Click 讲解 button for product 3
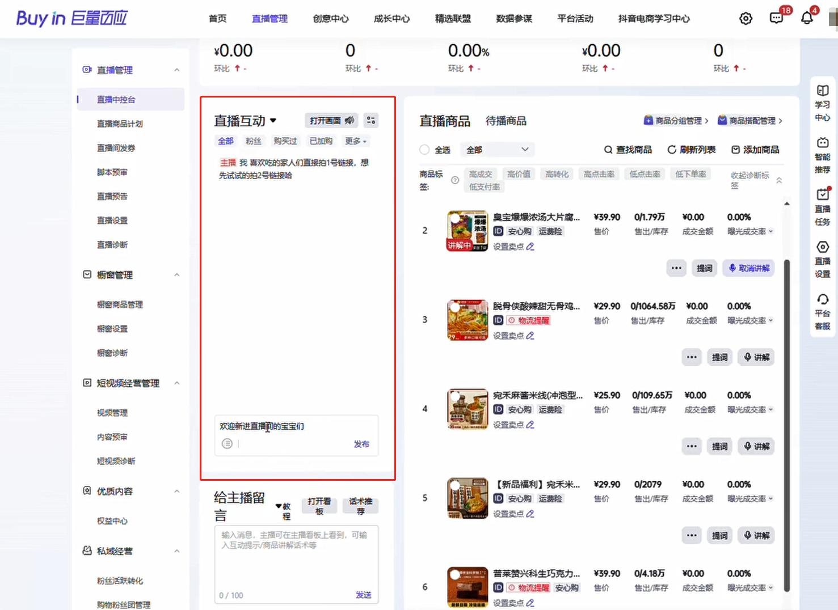 point(756,357)
